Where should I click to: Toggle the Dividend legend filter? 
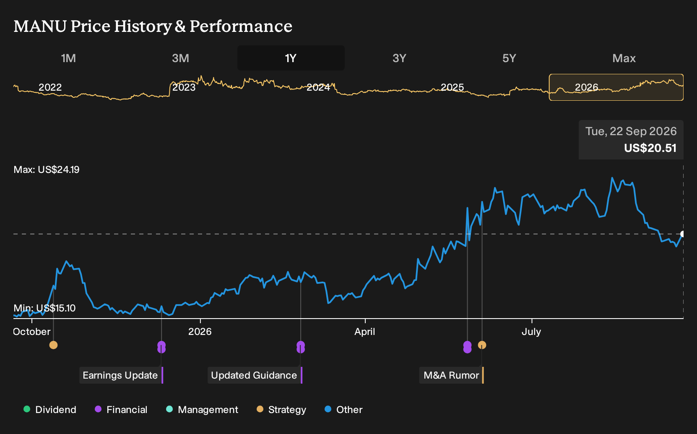(x=50, y=410)
